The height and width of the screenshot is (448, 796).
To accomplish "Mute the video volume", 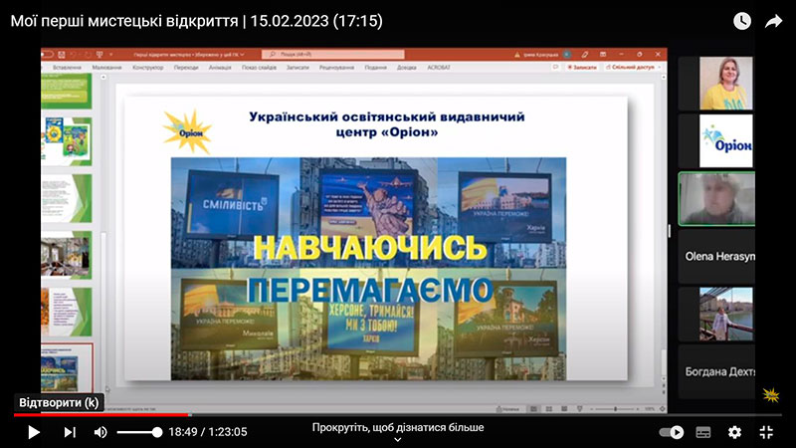I will [x=100, y=432].
